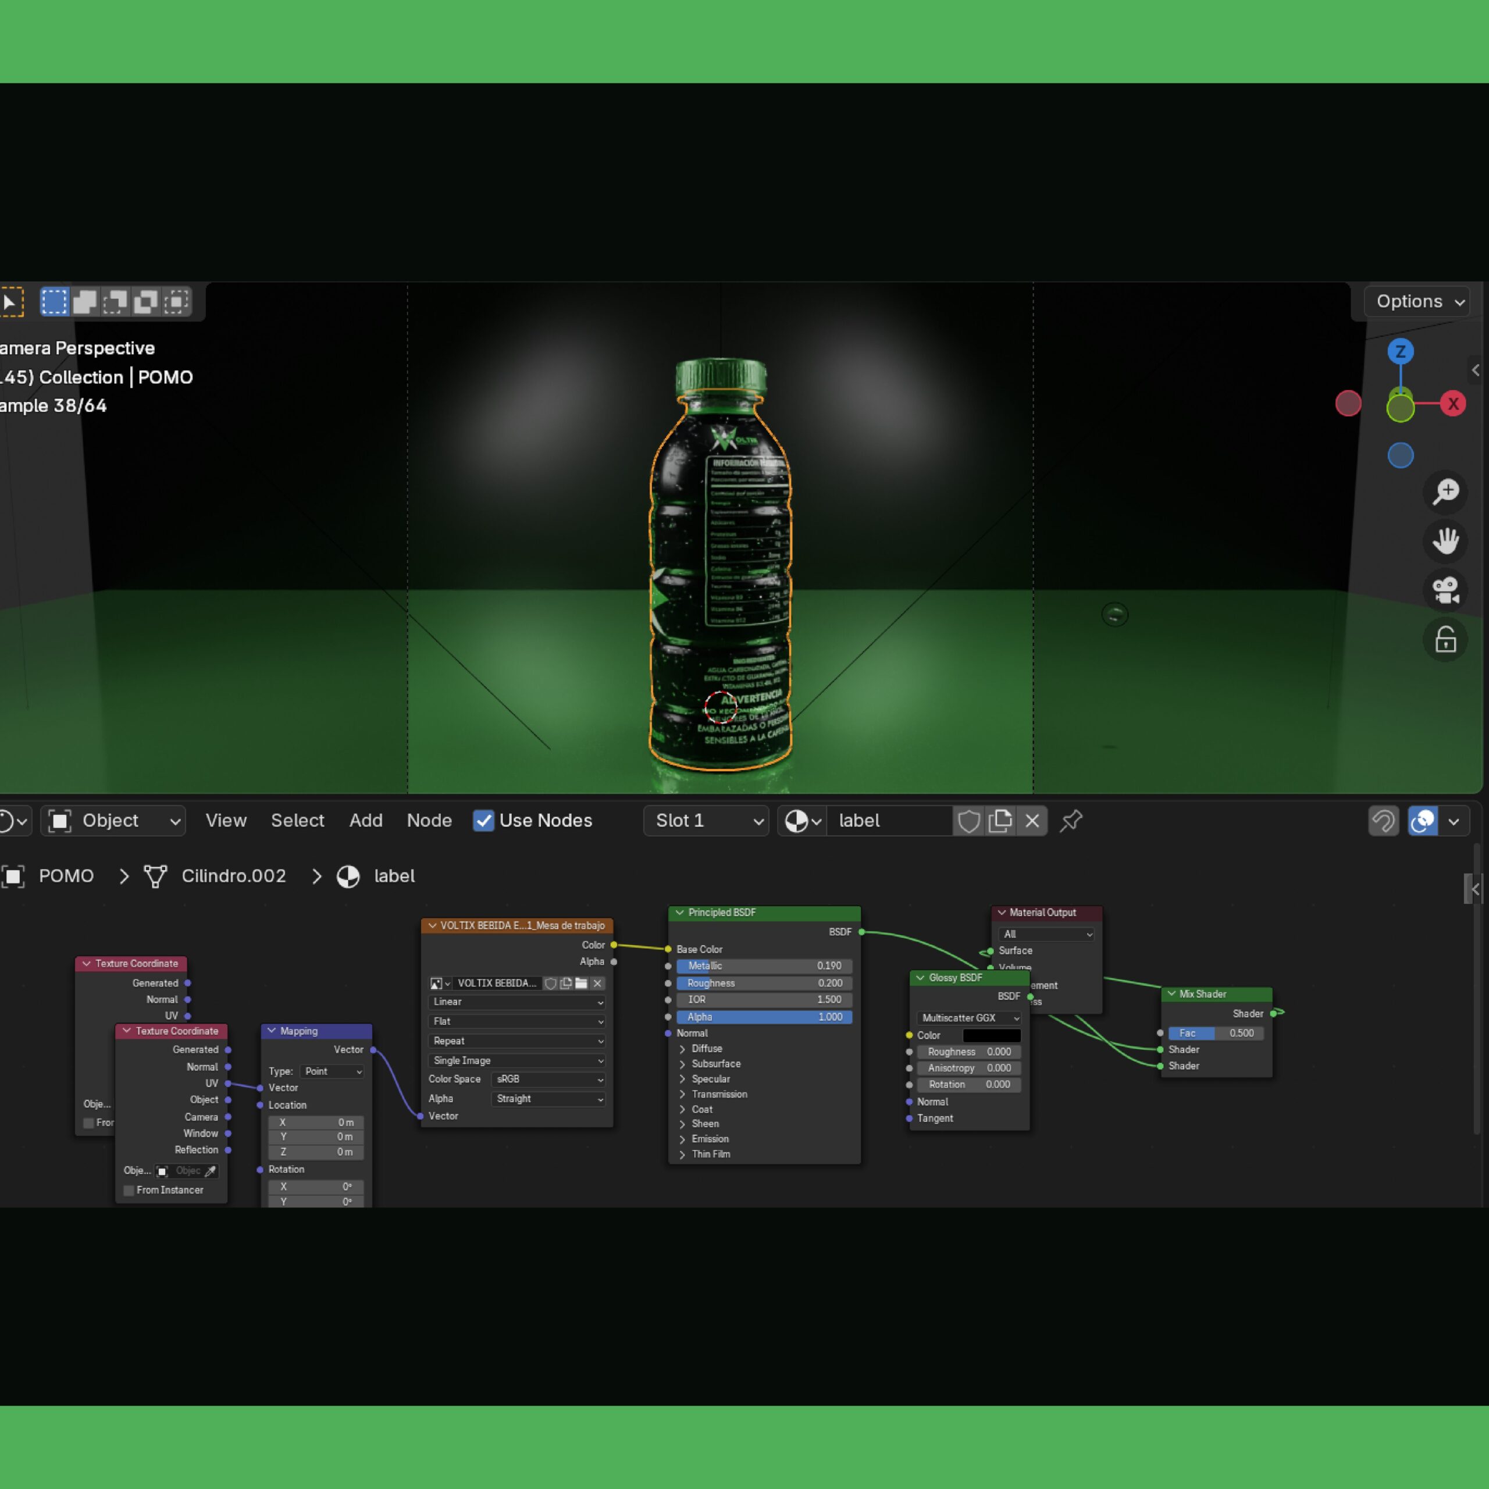Click the lock camera to view icon
The width and height of the screenshot is (1489, 1489).
[1445, 640]
